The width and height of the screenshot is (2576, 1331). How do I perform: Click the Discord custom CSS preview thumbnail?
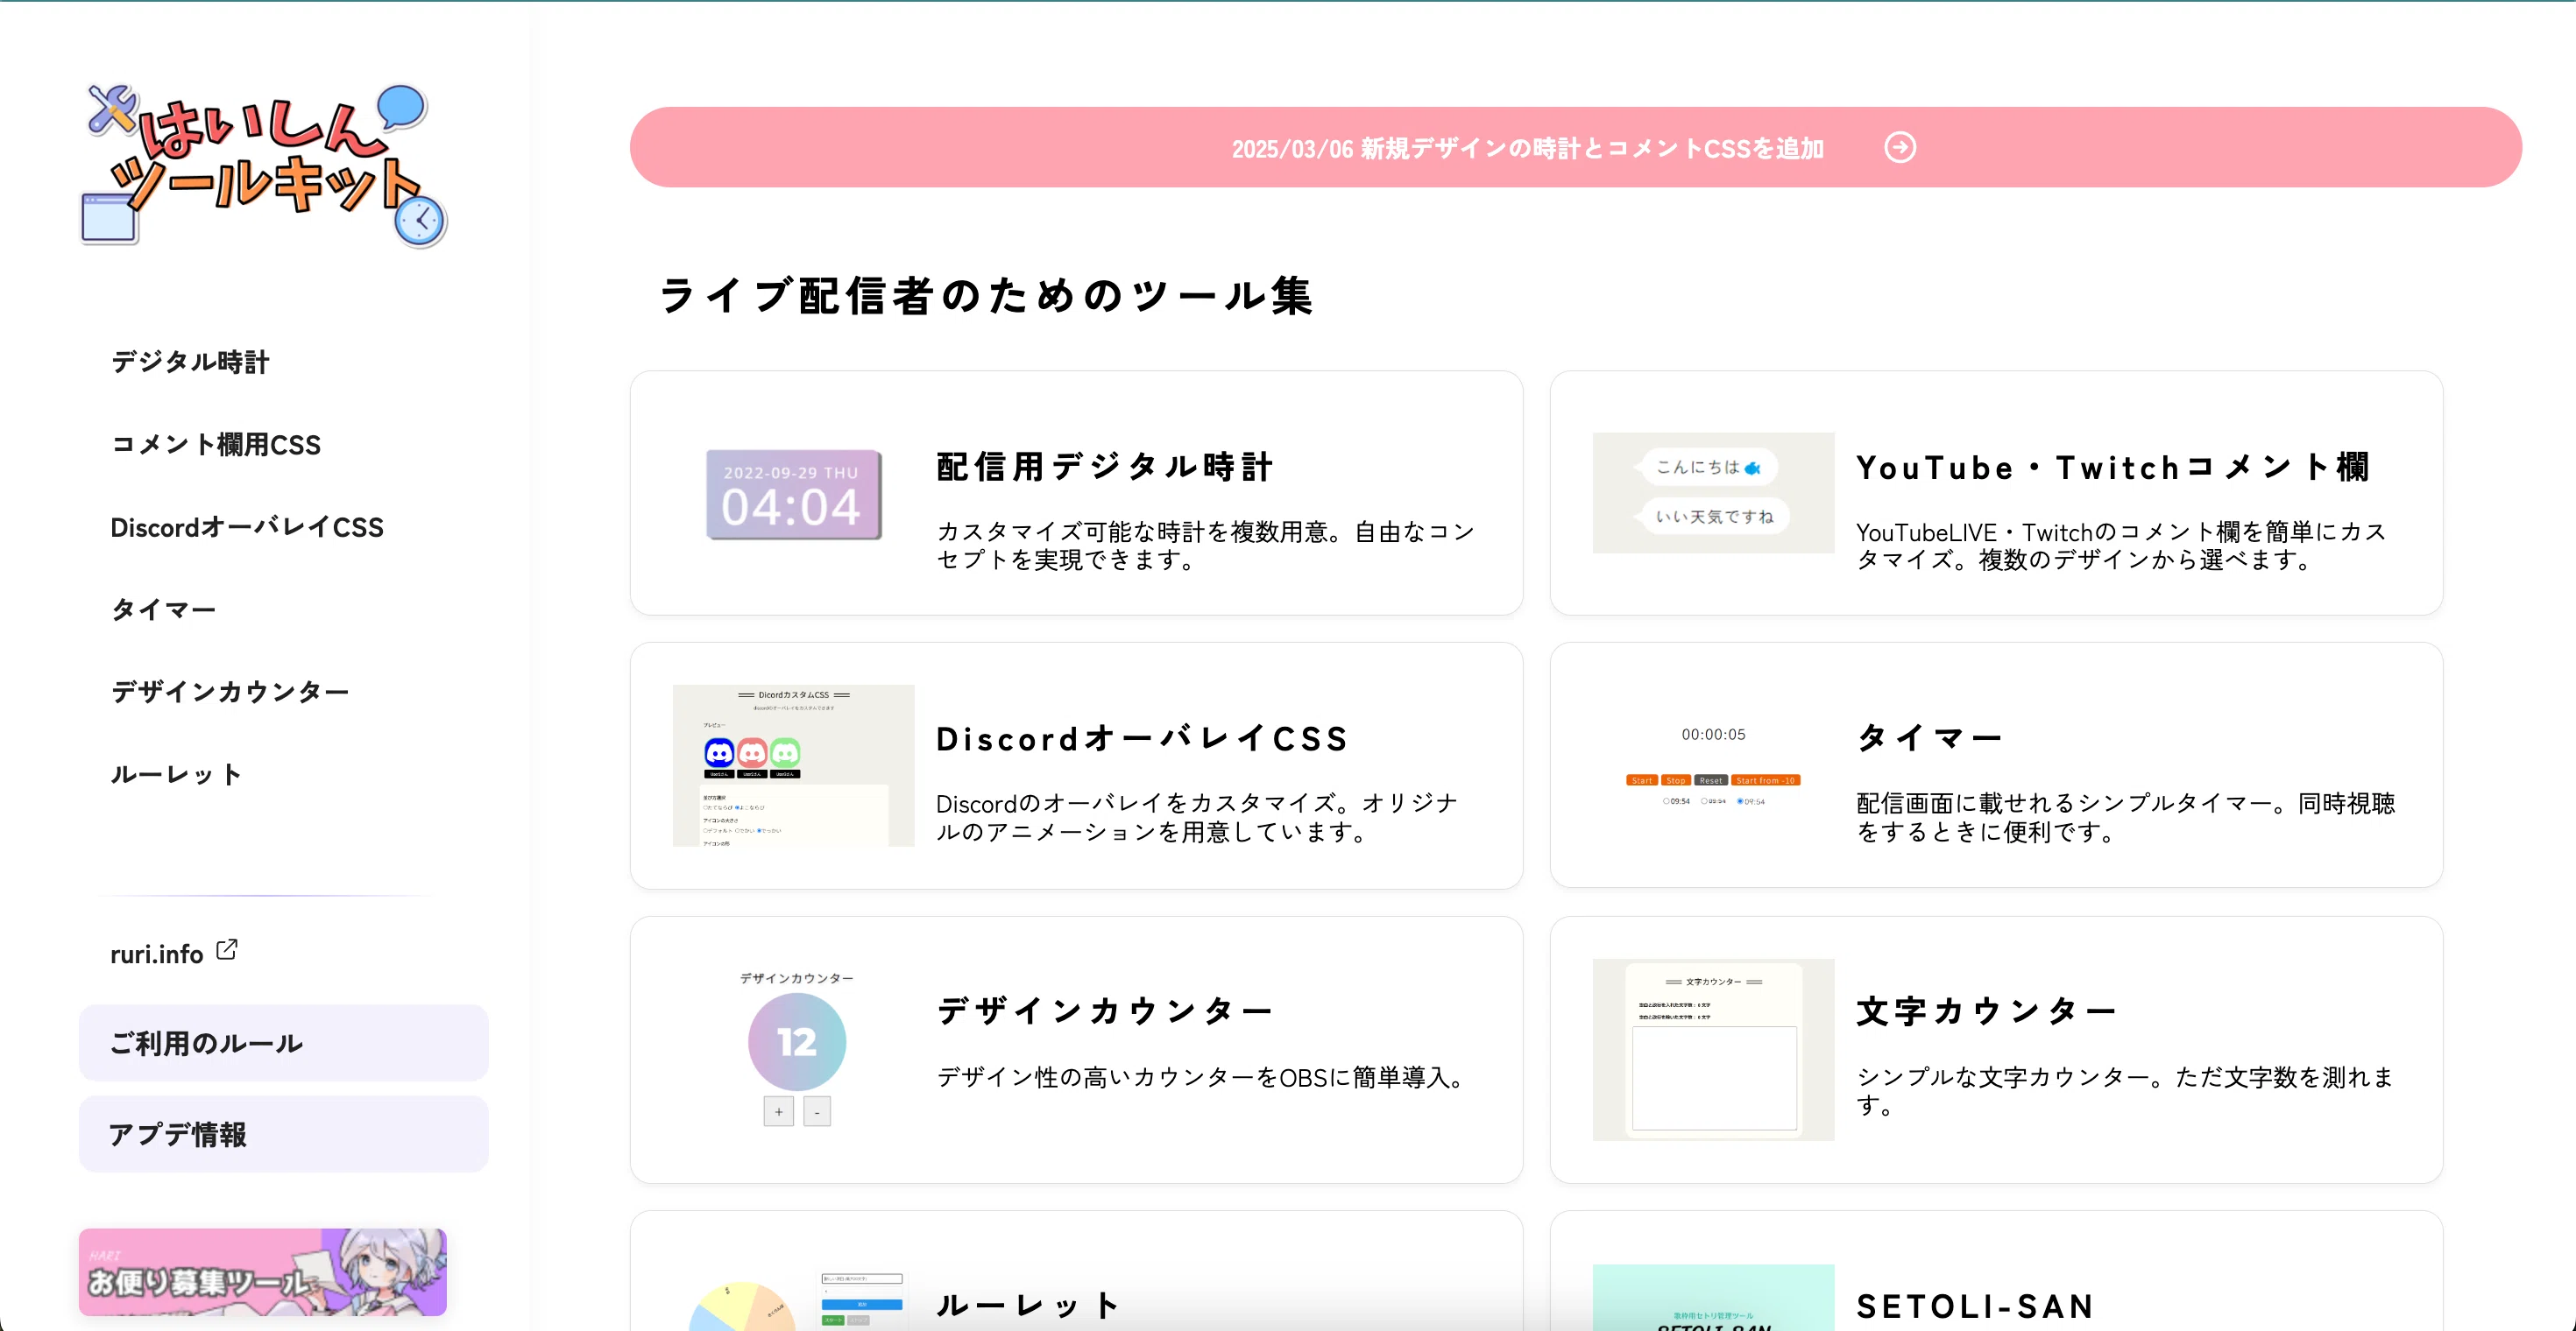pyautogui.click(x=794, y=765)
